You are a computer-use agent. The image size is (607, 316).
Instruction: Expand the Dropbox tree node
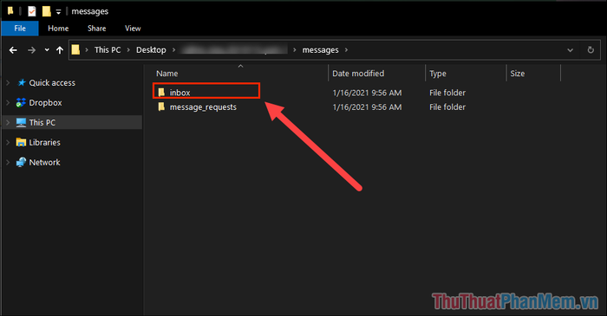(8, 103)
